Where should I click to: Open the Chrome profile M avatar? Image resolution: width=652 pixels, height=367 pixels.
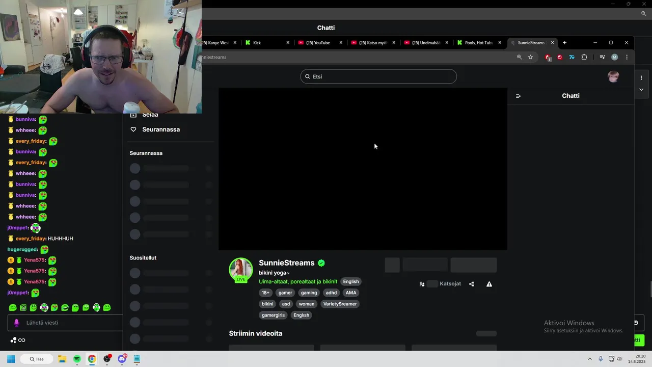click(x=614, y=57)
